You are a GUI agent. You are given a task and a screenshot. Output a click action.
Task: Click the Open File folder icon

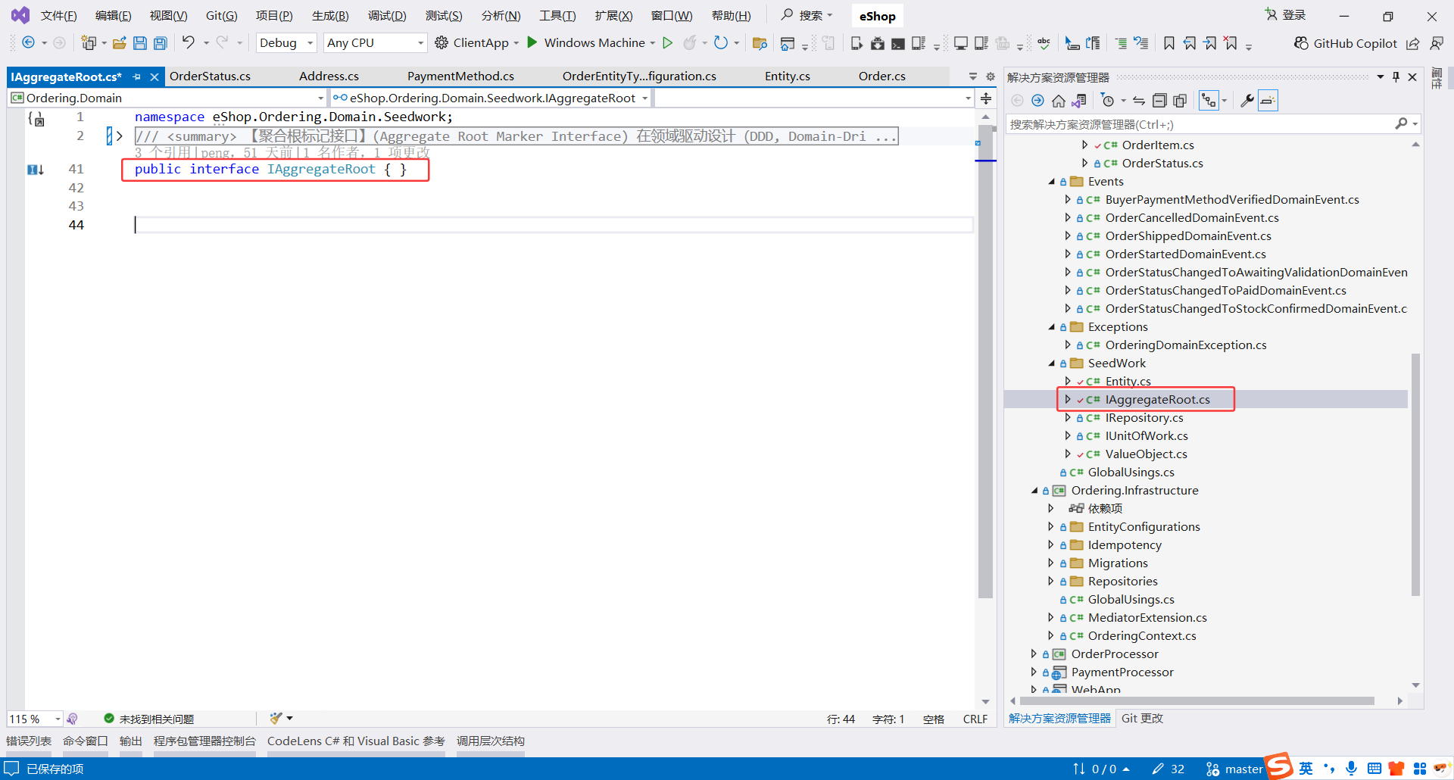click(x=119, y=43)
